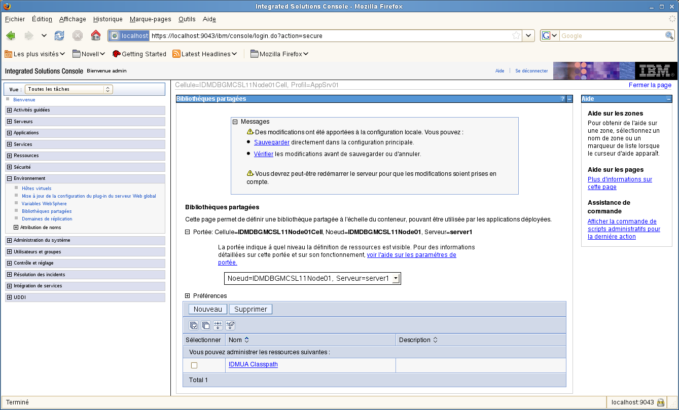Expand the Ressources navigation group
The height and width of the screenshot is (410, 679).
(x=9, y=156)
